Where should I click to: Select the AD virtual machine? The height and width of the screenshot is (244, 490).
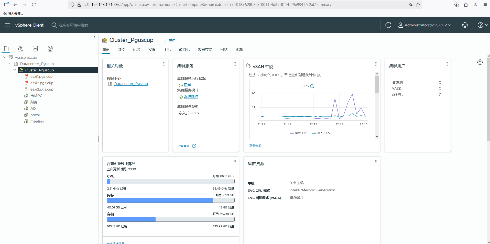coord(33,108)
